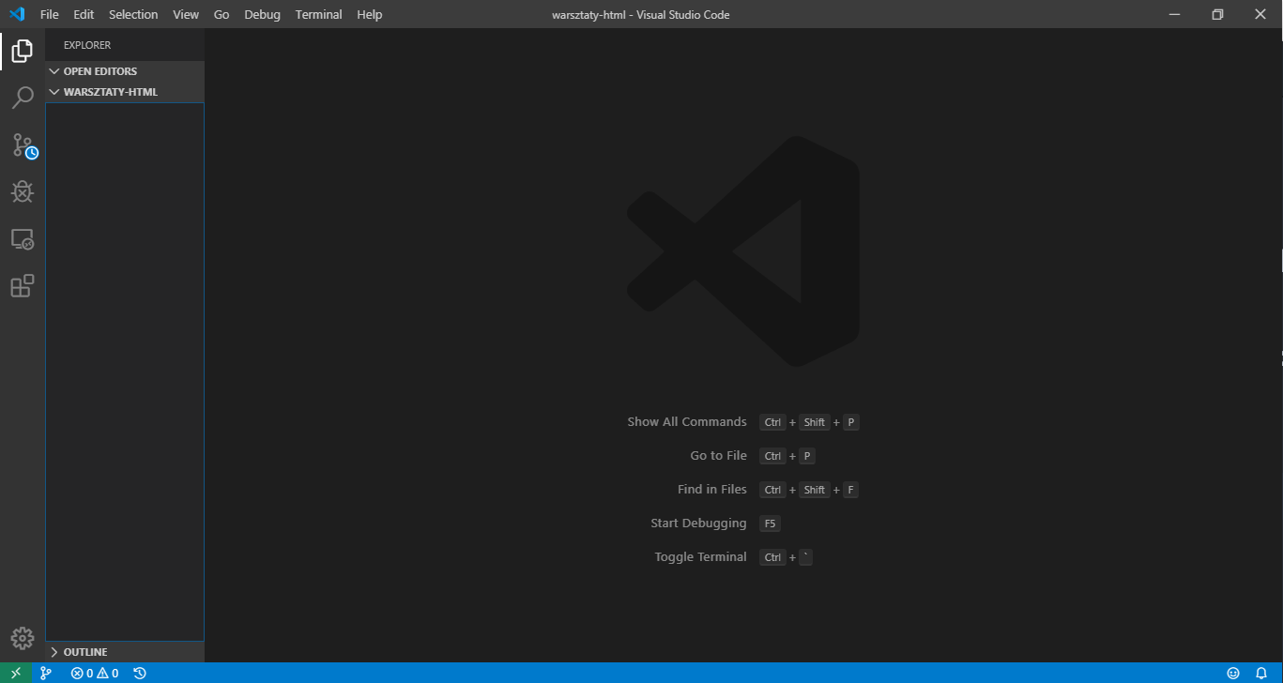Click the git branch status icon
Screen dimensions: 1283x683
[x=45, y=673]
